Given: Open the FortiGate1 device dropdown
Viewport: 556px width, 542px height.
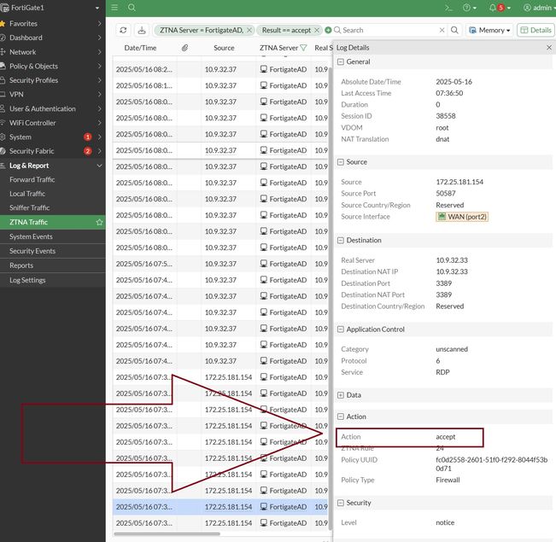Looking at the screenshot, I should 52,8.
